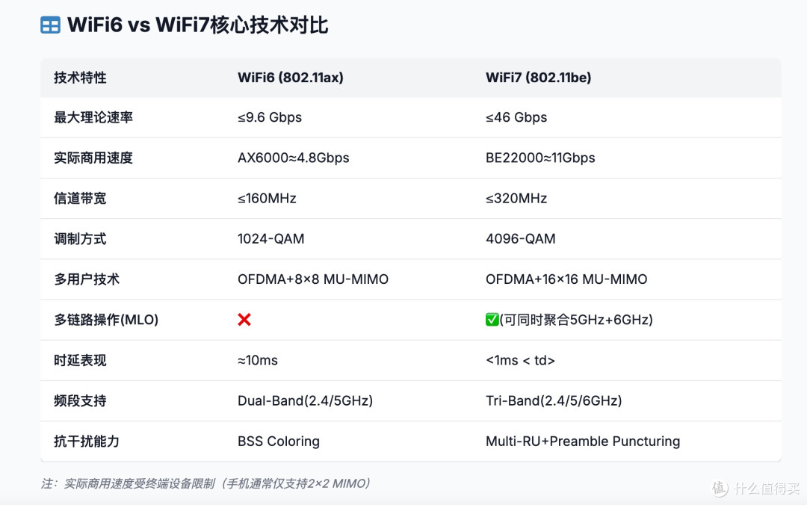Viewport: 807px width, 505px height.
Task: Click the 什么值得买 watermark text
Action: pos(767,488)
